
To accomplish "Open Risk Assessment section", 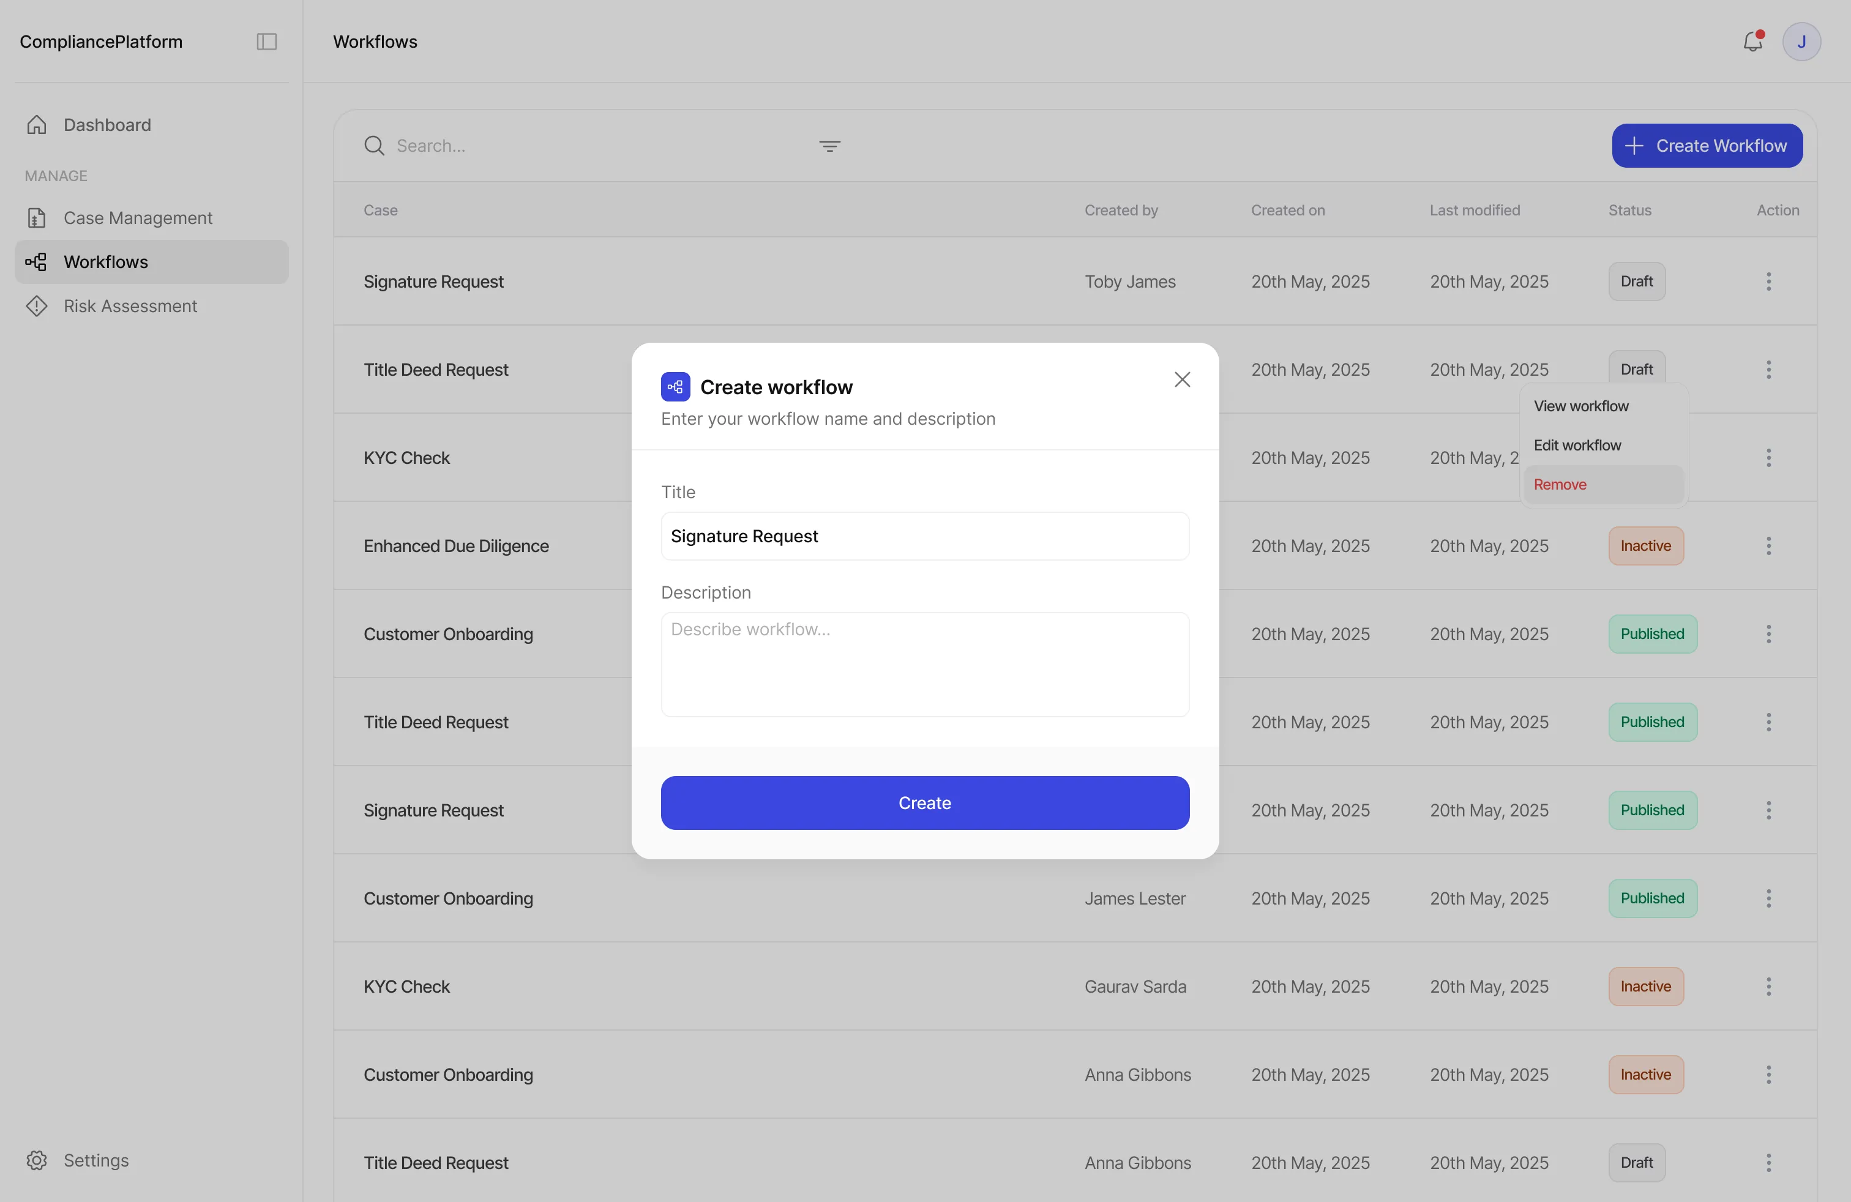I will 130,307.
